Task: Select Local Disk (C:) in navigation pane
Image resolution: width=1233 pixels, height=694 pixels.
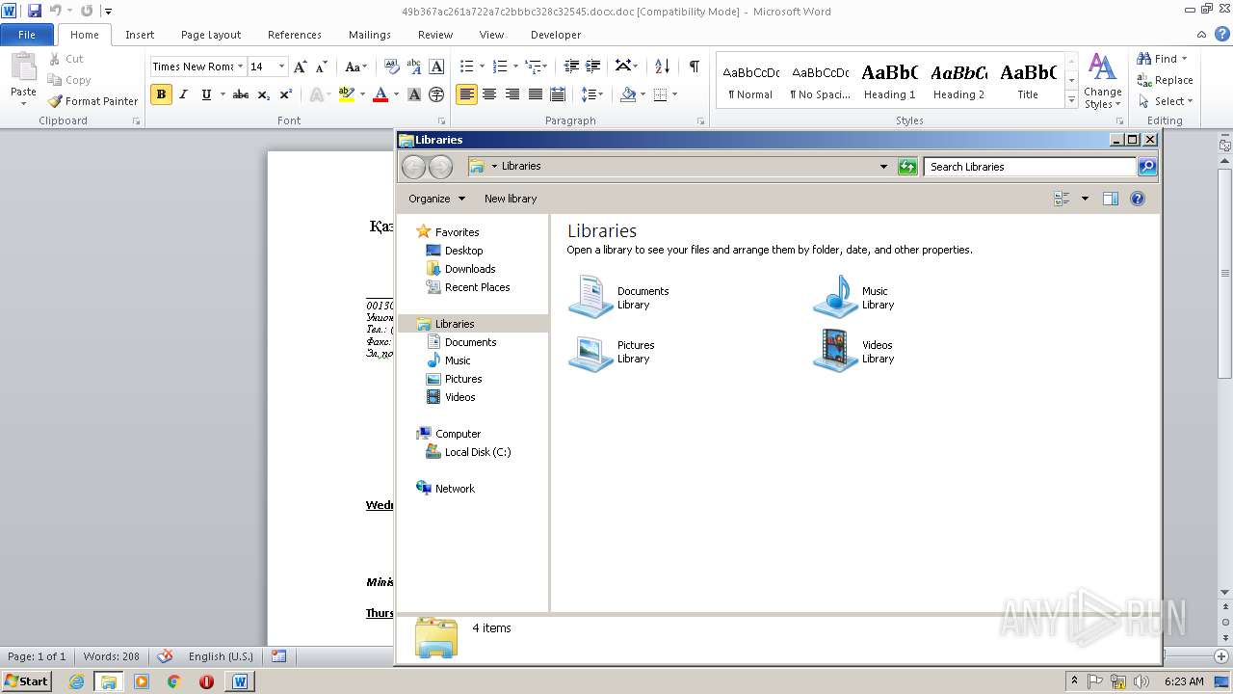Action: 478,452
